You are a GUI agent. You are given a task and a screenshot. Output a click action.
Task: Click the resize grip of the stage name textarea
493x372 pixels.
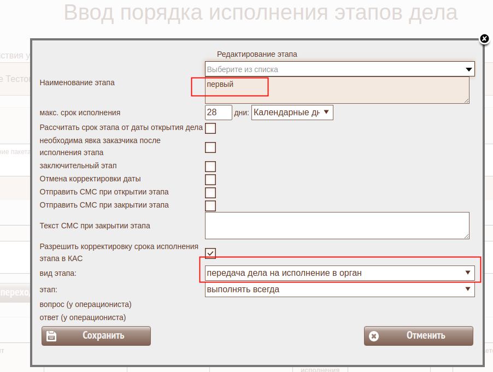tap(466, 101)
